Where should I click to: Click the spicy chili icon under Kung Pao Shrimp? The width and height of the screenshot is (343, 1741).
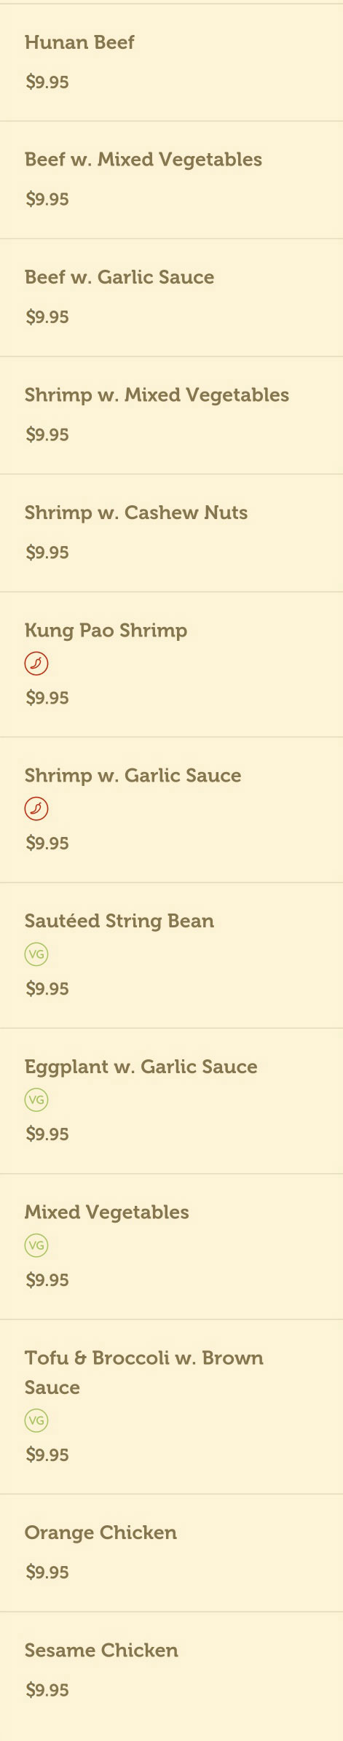[x=36, y=663]
